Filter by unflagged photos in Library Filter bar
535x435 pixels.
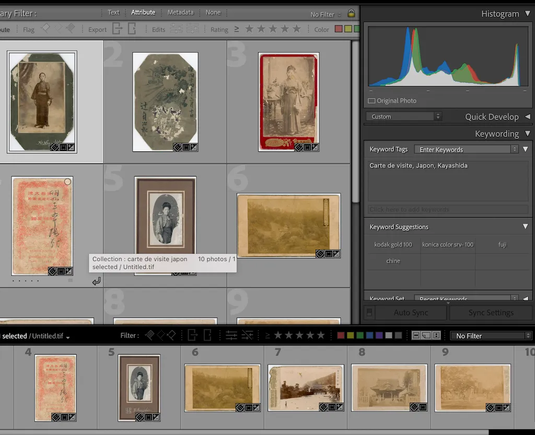[59, 29]
